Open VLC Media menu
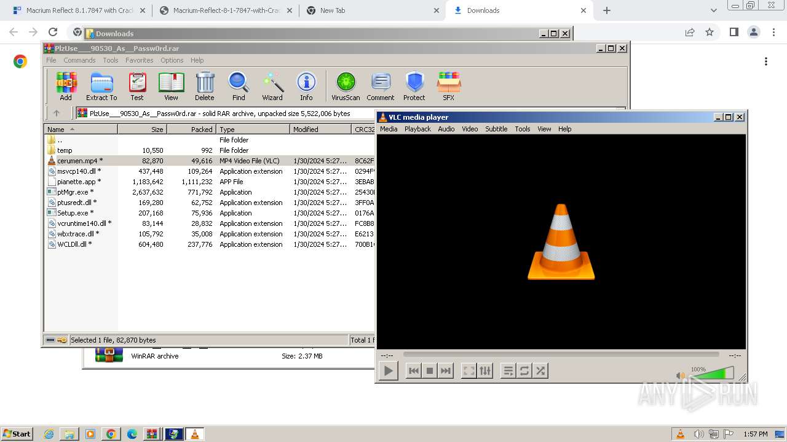The width and height of the screenshot is (787, 442). coord(389,129)
